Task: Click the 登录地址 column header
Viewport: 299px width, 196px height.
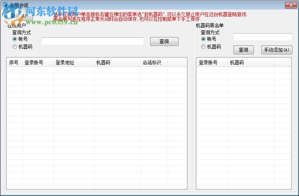Action: (74, 63)
